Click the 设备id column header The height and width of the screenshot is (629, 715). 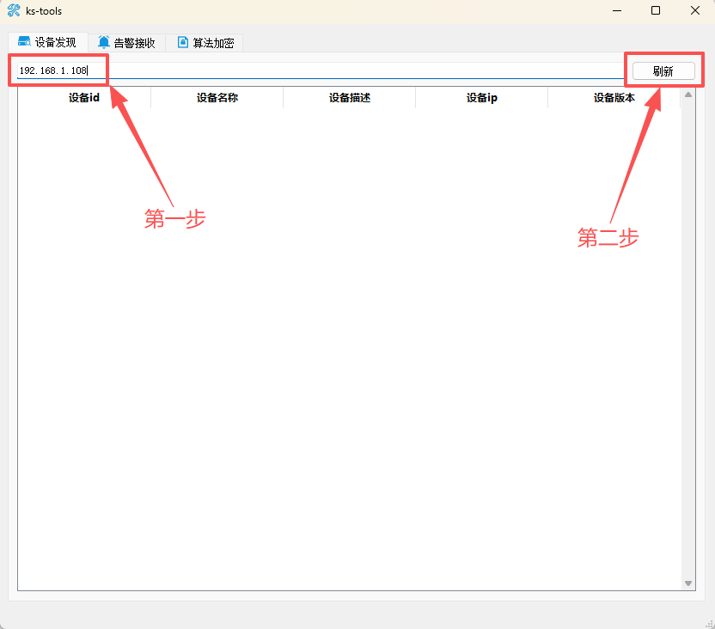click(x=83, y=97)
